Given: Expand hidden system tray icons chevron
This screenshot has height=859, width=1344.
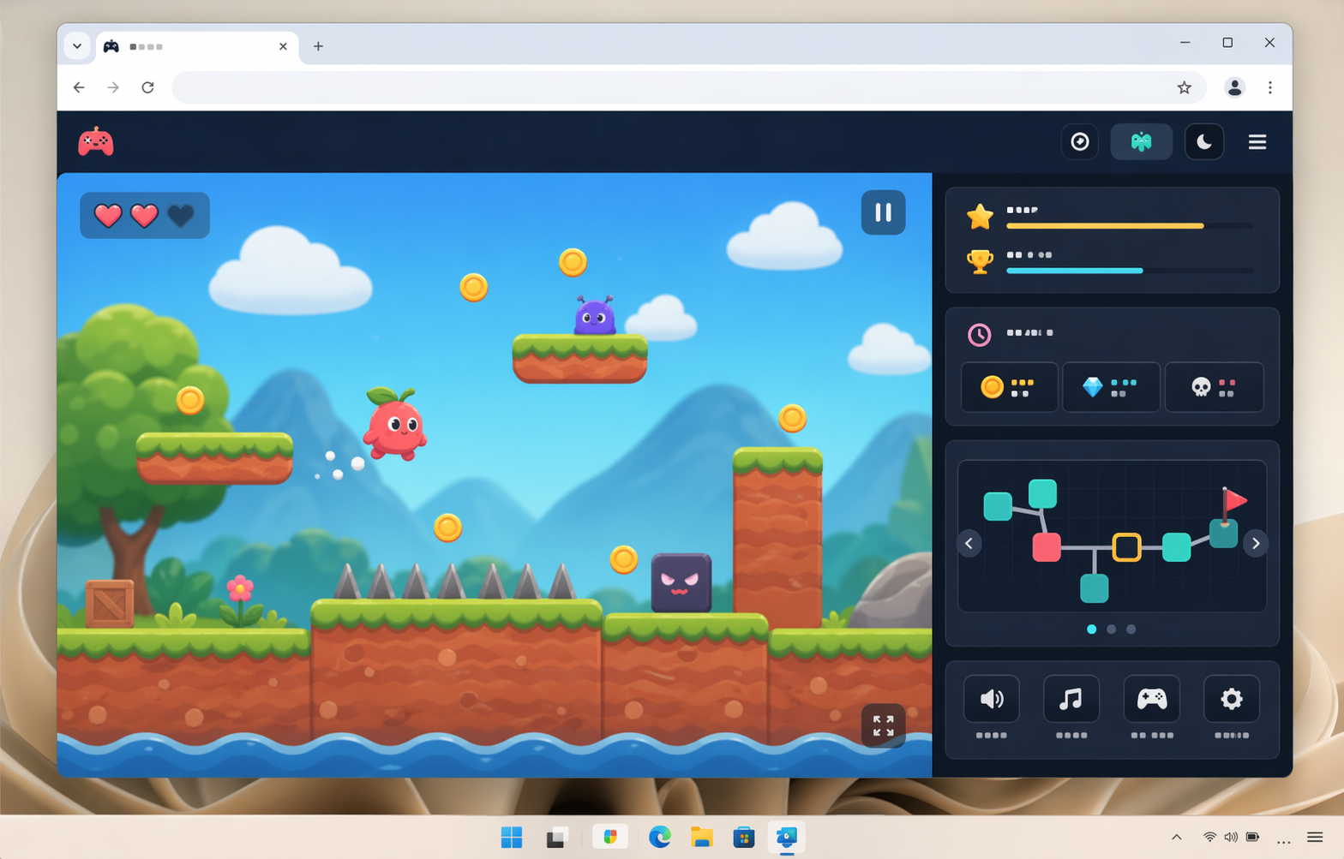Looking at the screenshot, I should tap(1176, 837).
